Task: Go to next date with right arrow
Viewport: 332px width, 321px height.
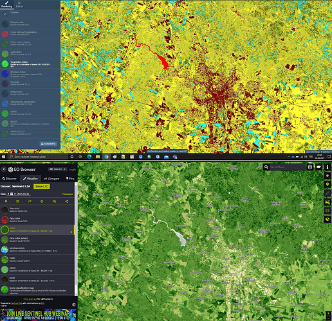Action: click(x=15, y=194)
